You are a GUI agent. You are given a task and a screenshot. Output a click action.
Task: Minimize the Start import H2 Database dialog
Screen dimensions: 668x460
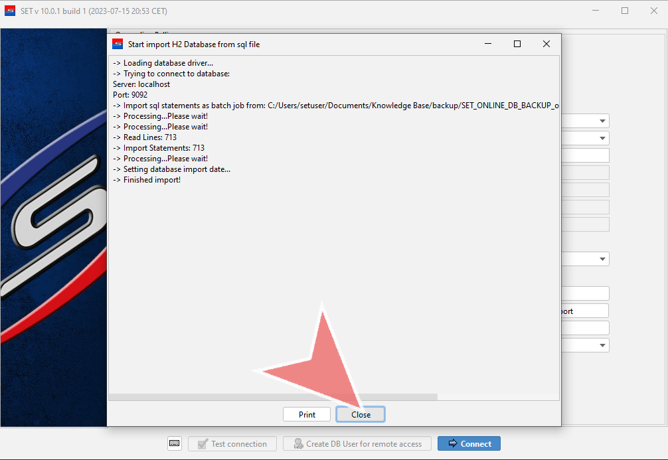pos(488,44)
